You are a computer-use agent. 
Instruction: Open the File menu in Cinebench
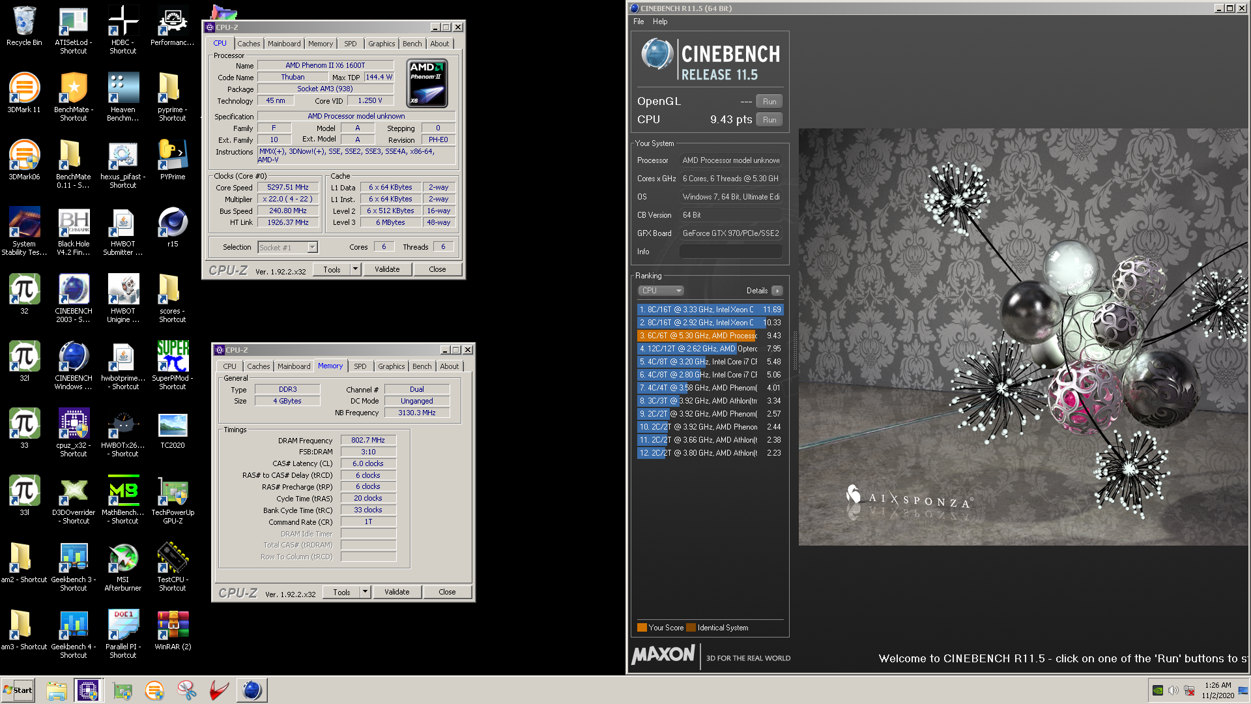(x=639, y=22)
